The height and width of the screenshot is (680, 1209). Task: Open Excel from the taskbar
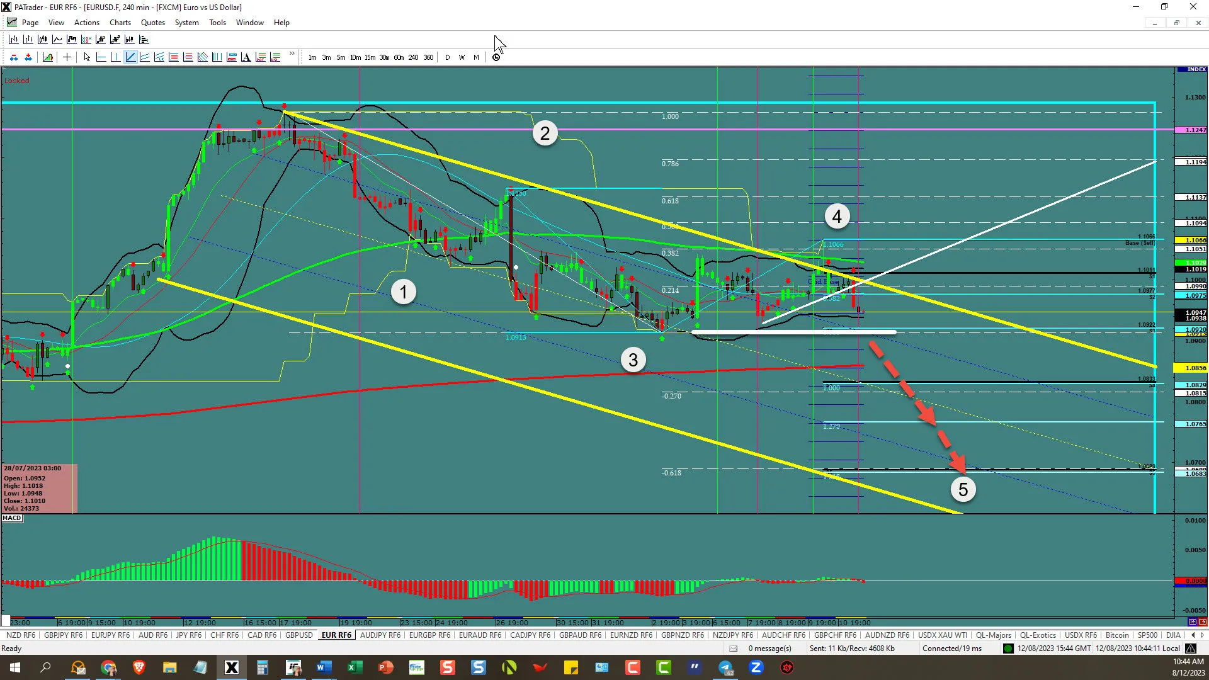(355, 667)
